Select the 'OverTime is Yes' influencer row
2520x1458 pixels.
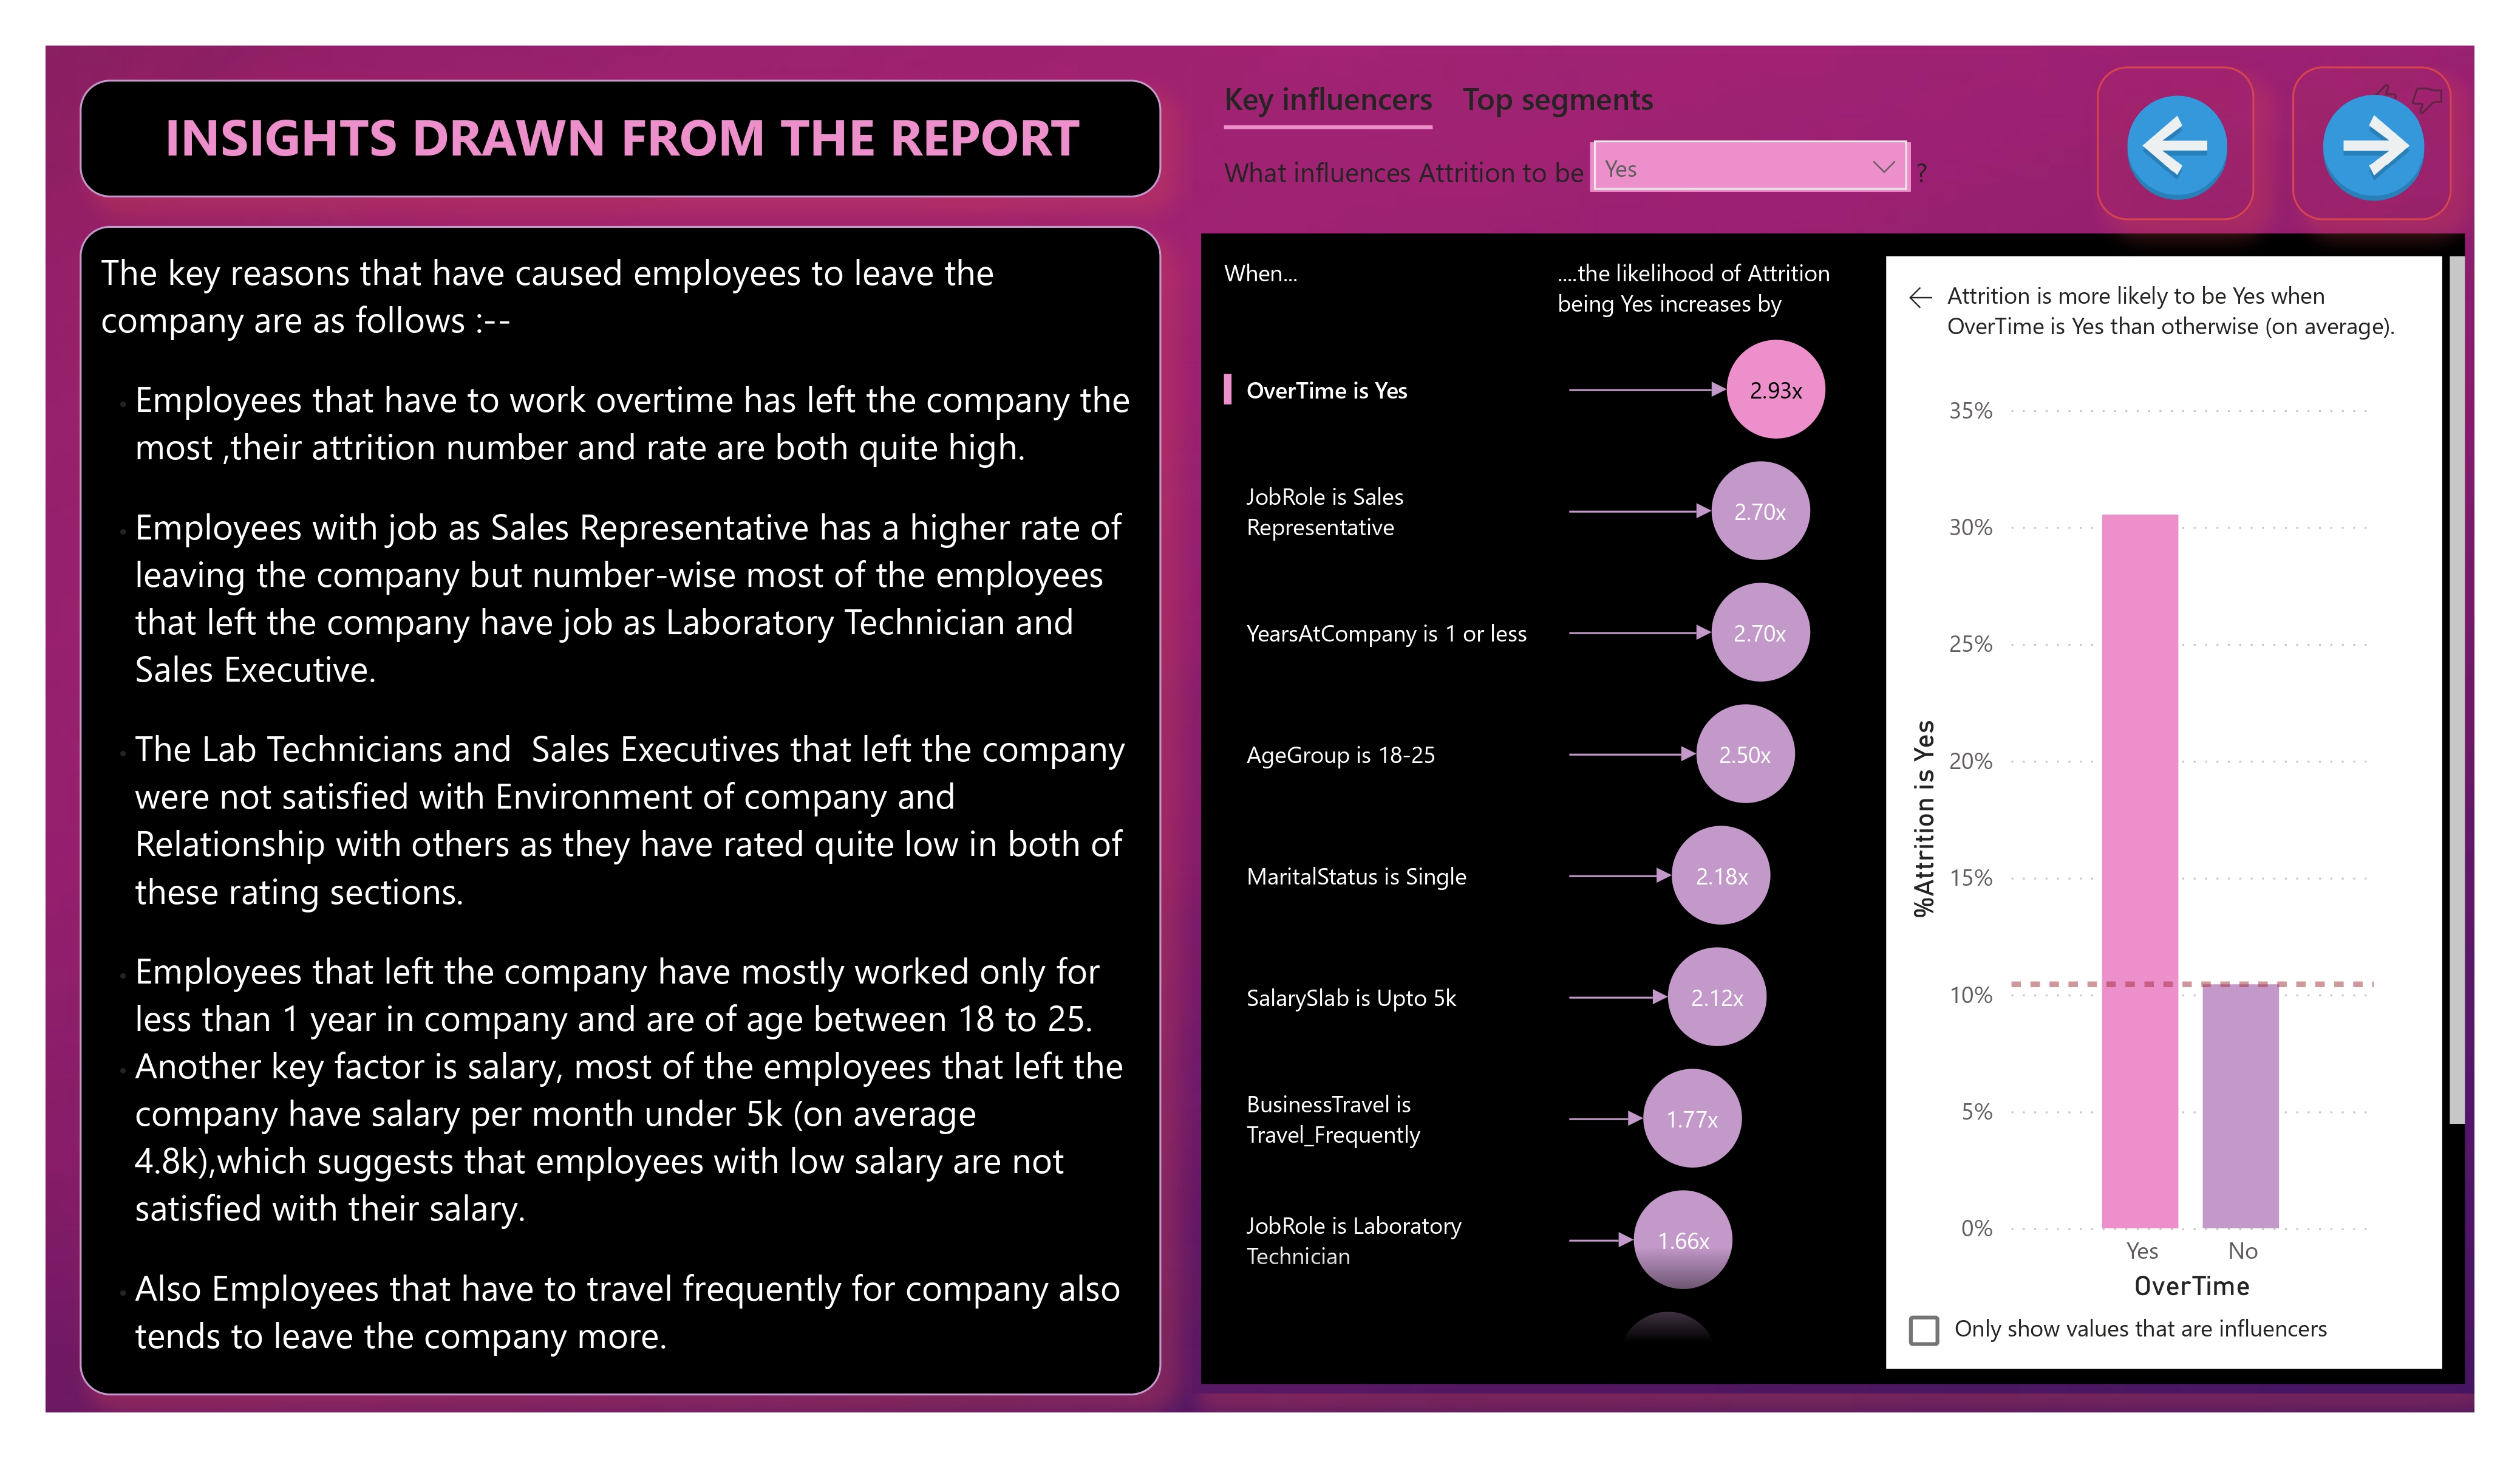[x=1326, y=391]
